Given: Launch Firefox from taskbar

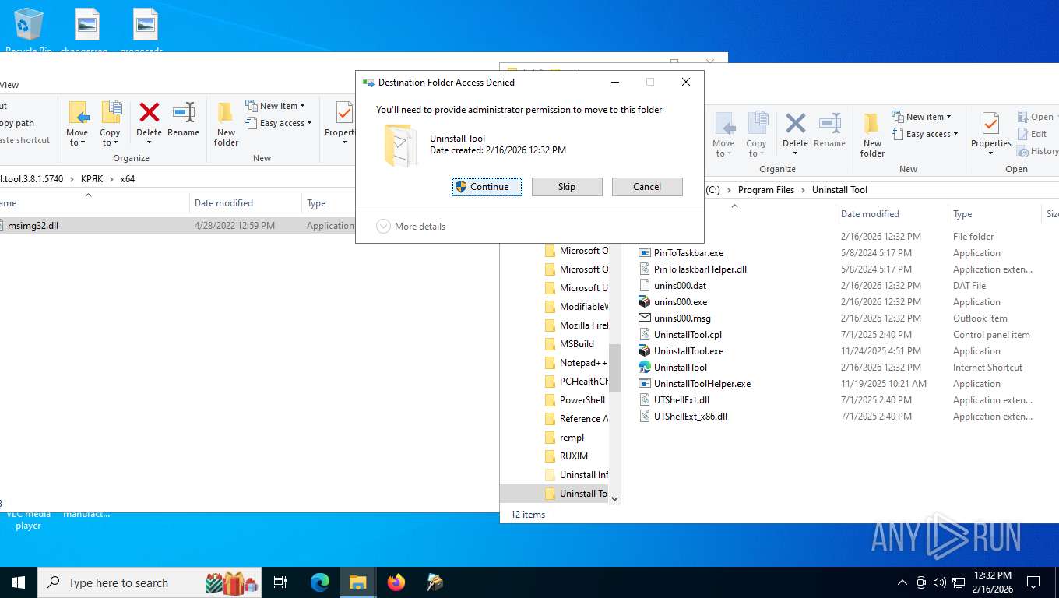Looking at the screenshot, I should [x=396, y=582].
